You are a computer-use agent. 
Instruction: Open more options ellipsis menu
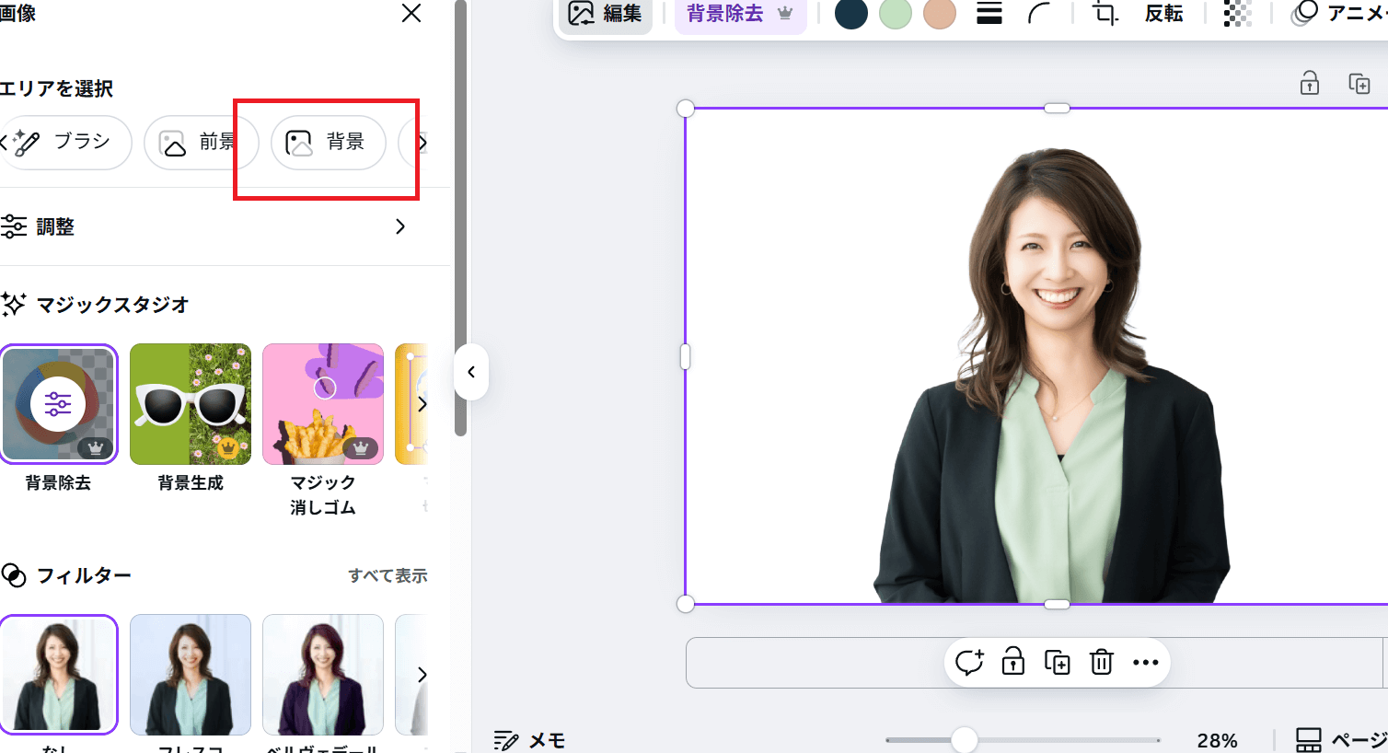(1145, 662)
